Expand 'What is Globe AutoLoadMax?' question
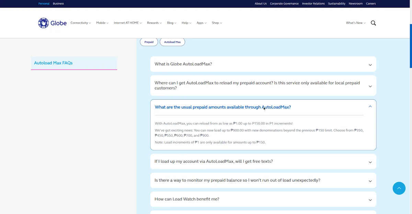 point(263,64)
